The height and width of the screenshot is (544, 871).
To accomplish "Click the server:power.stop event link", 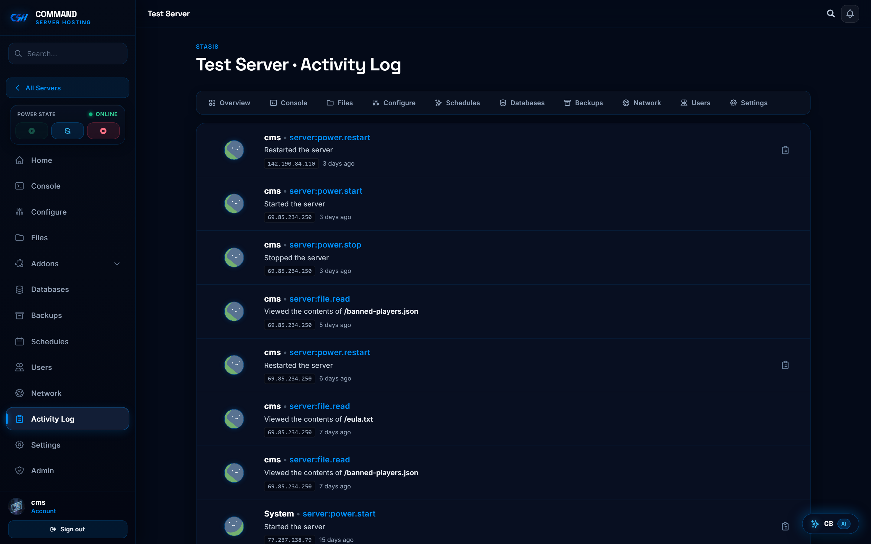I will coord(325,245).
